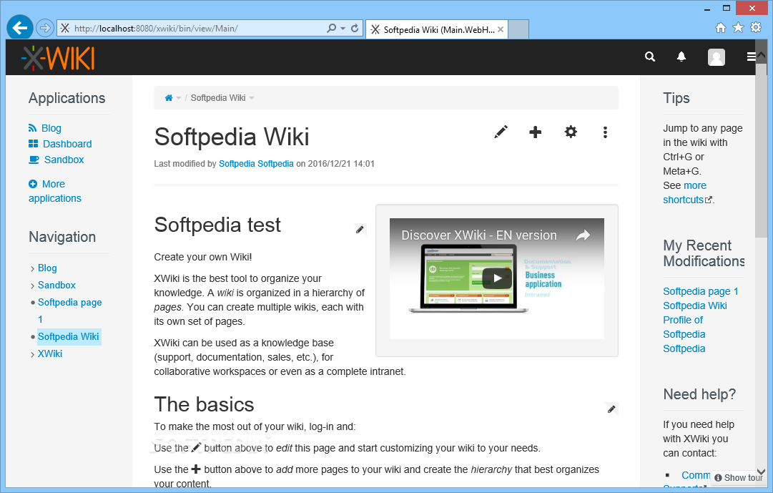The width and height of the screenshot is (773, 493).
Task: Go back with browser back arrow
Action: coord(20,28)
